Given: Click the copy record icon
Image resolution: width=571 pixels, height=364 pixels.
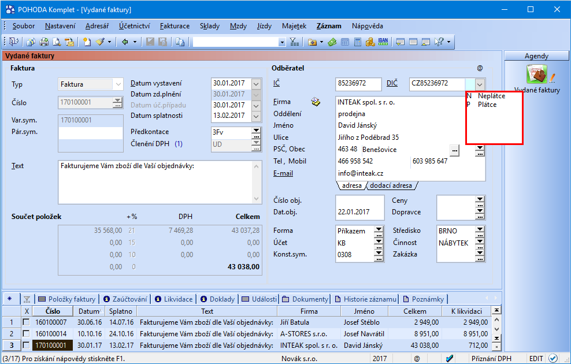Looking at the screenshot, I should pos(180,42).
